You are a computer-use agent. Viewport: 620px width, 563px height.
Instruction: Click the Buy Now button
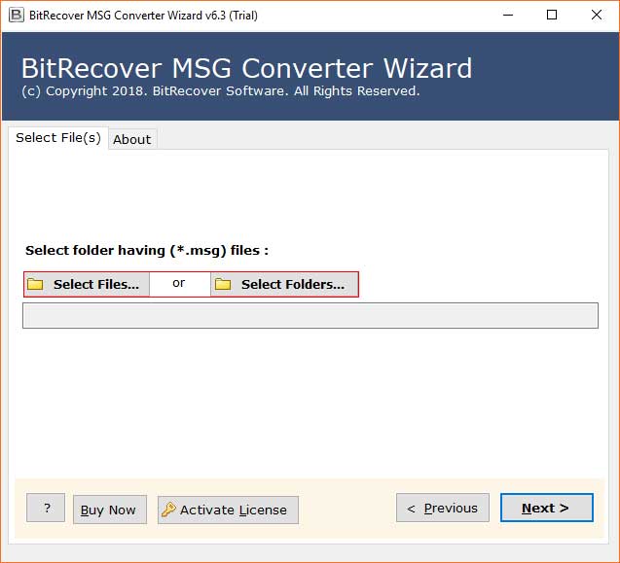coord(110,510)
